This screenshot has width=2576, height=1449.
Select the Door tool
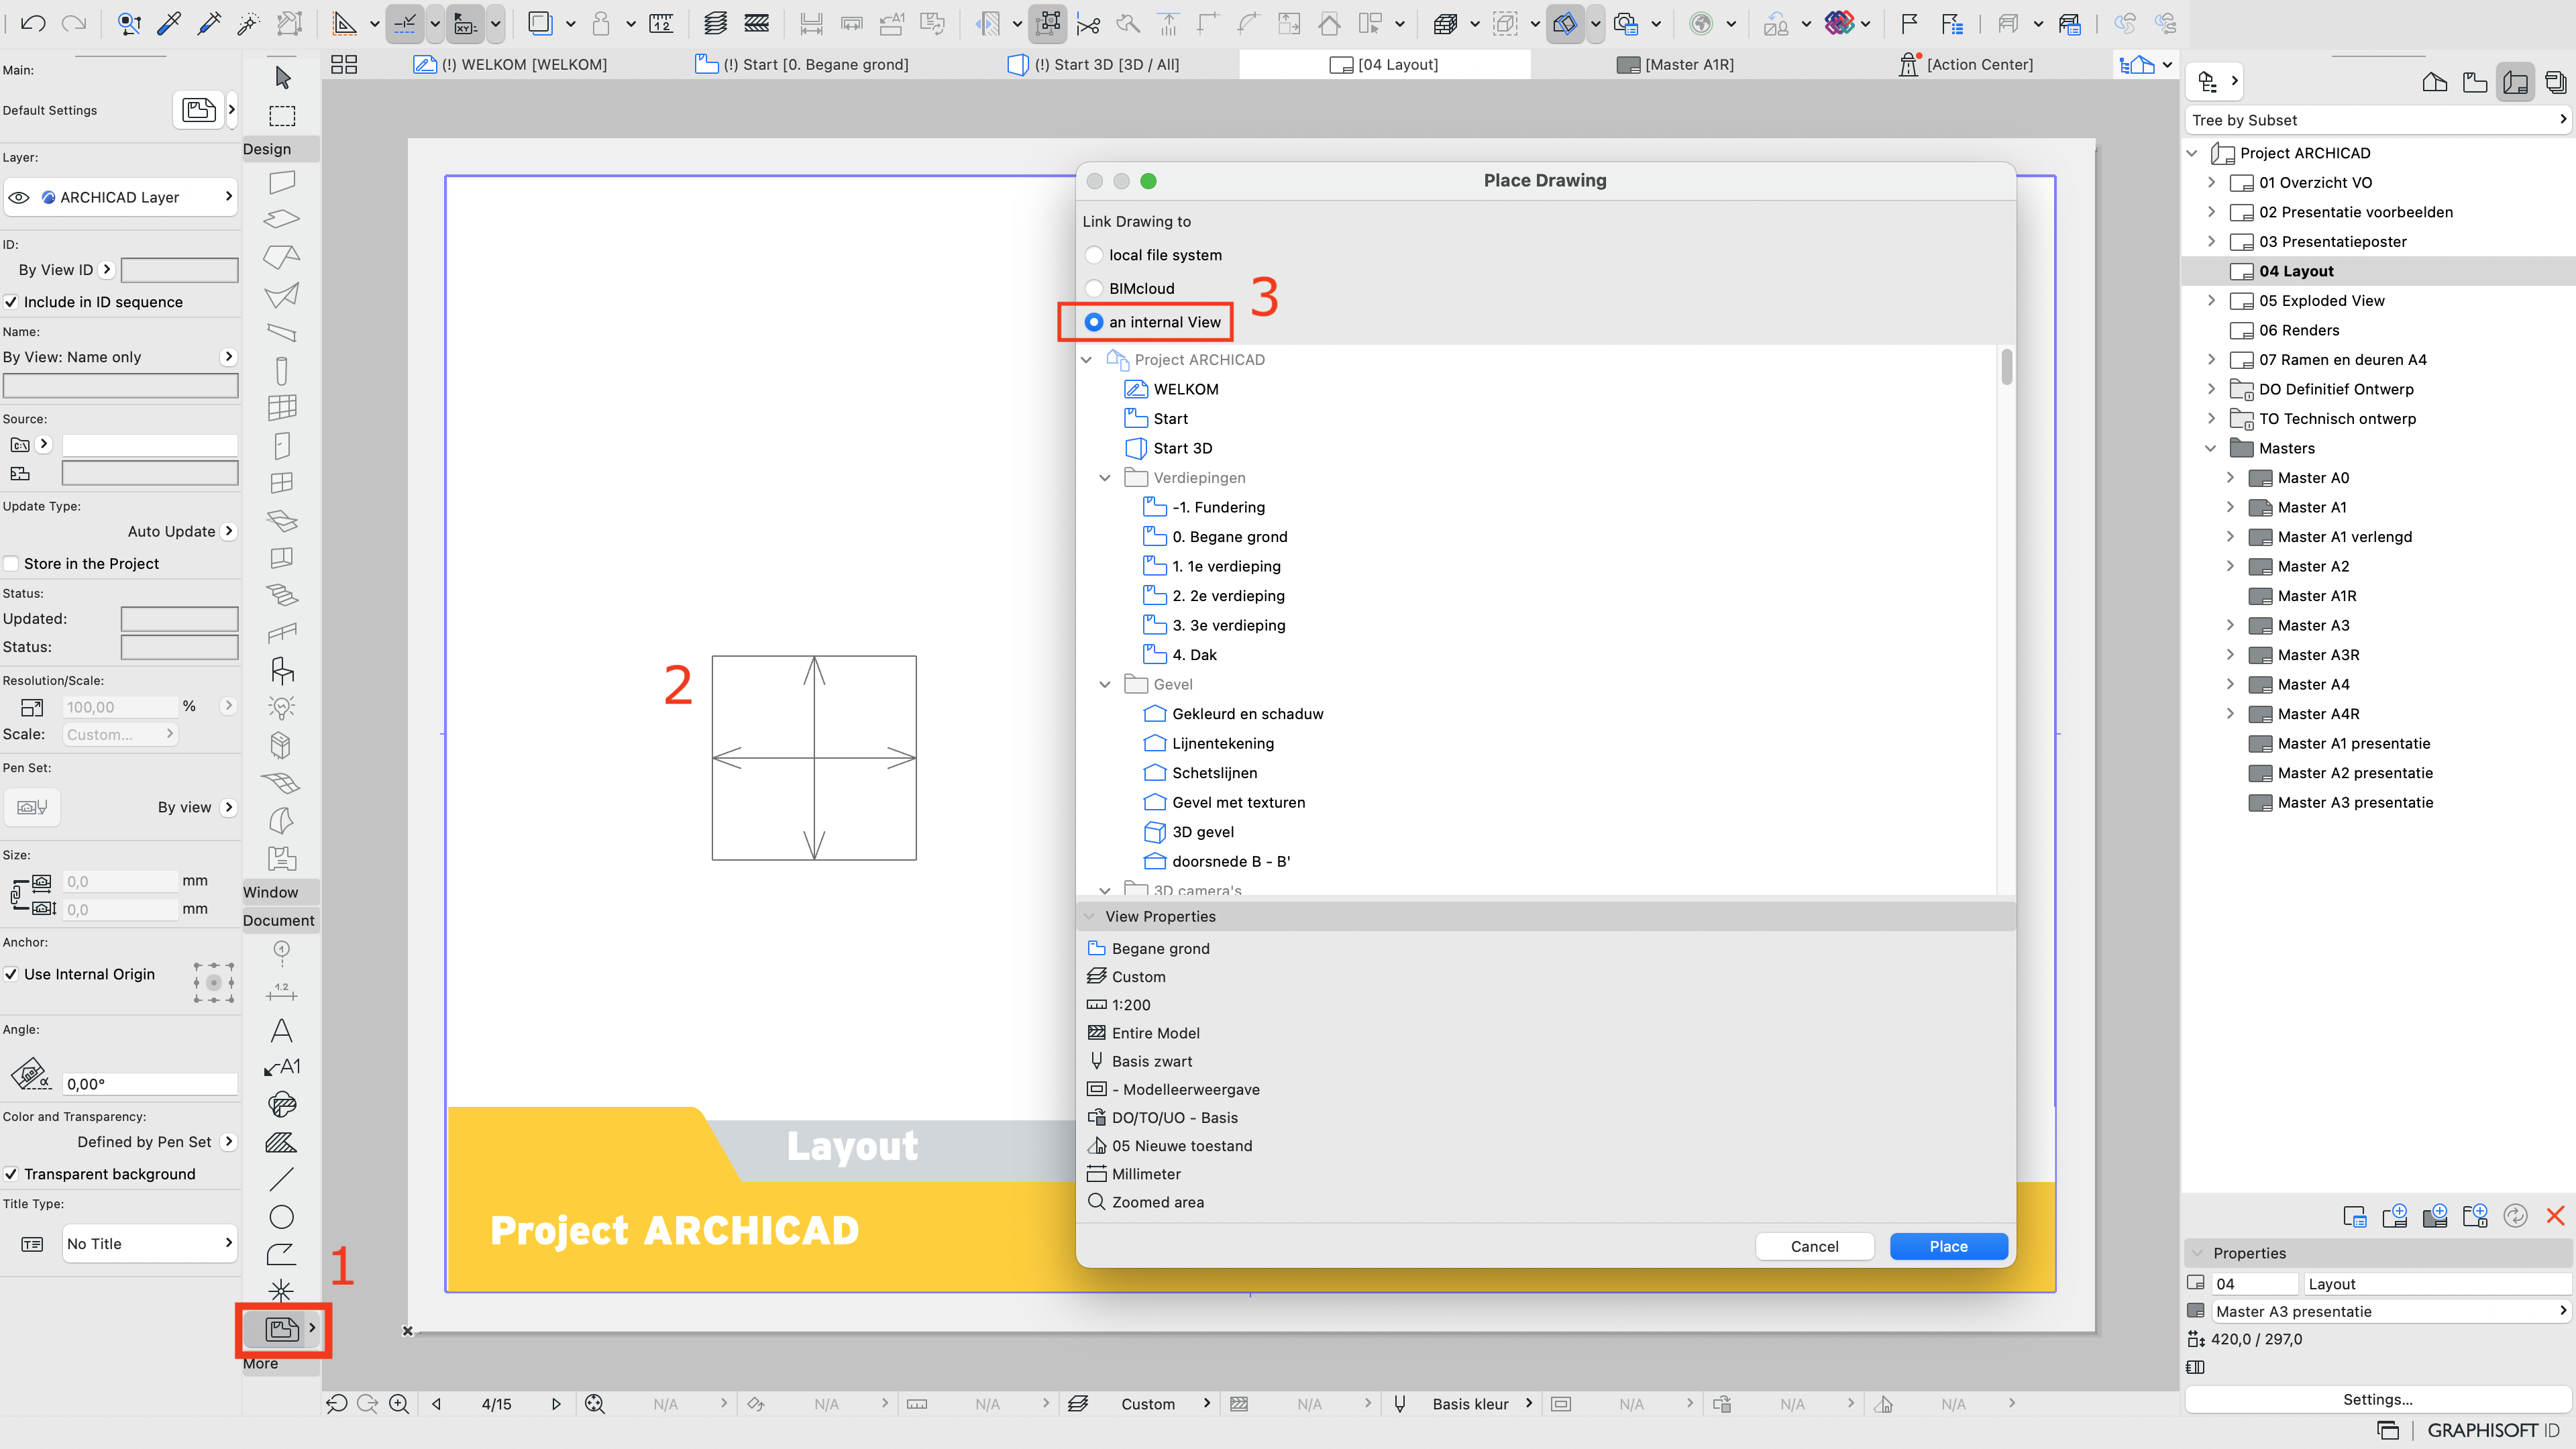pyautogui.click(x=282, y=445)
